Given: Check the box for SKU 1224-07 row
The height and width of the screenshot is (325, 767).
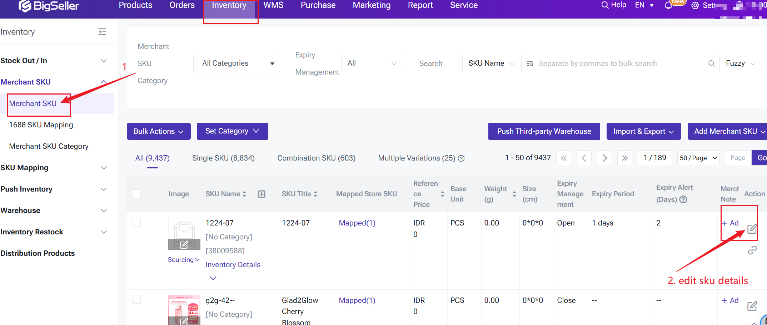Looking at the screenshot, I should 136,223.
